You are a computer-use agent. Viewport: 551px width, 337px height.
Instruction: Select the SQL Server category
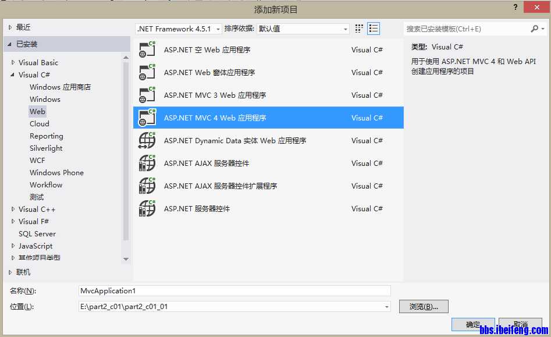37,233
